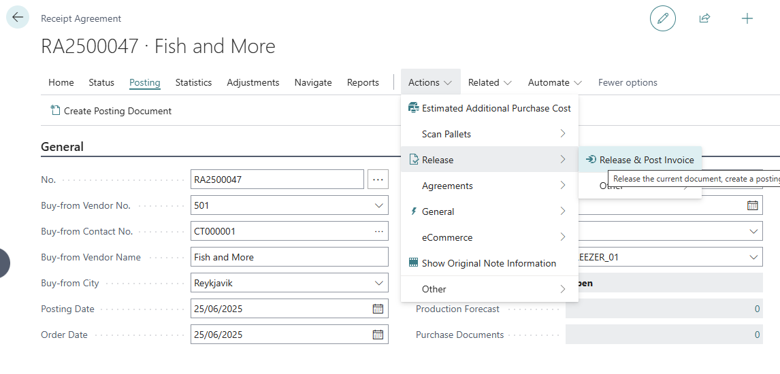Click Fewer options link
Image resolution: width=780 pixels, height=374 pixels.
(x=628, y=82)
